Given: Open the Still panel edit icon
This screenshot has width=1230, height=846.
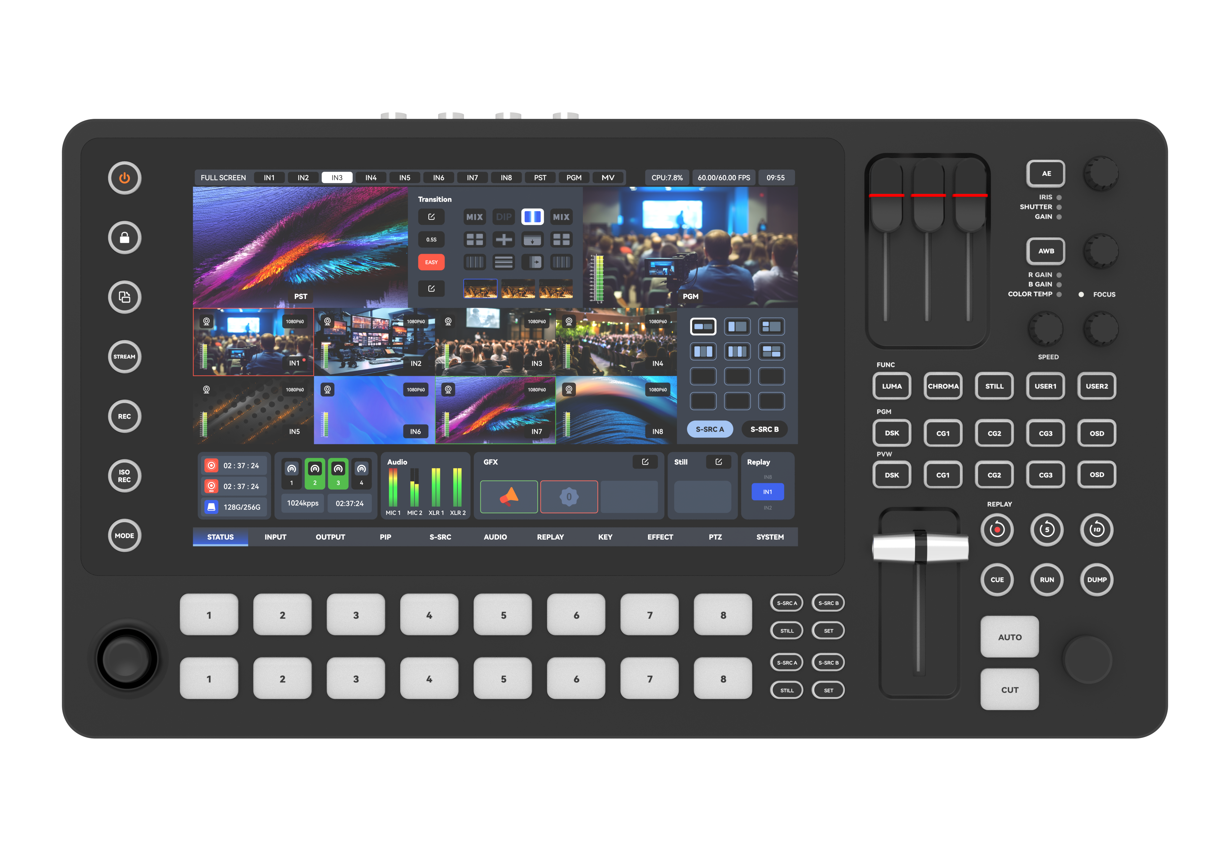Looking at the screenshot, I should 719,462.
